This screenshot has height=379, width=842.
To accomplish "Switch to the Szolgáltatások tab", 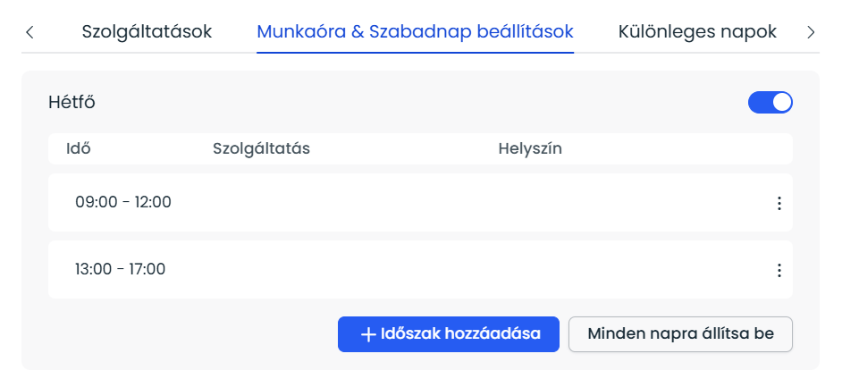I will [x=147, y=32].
